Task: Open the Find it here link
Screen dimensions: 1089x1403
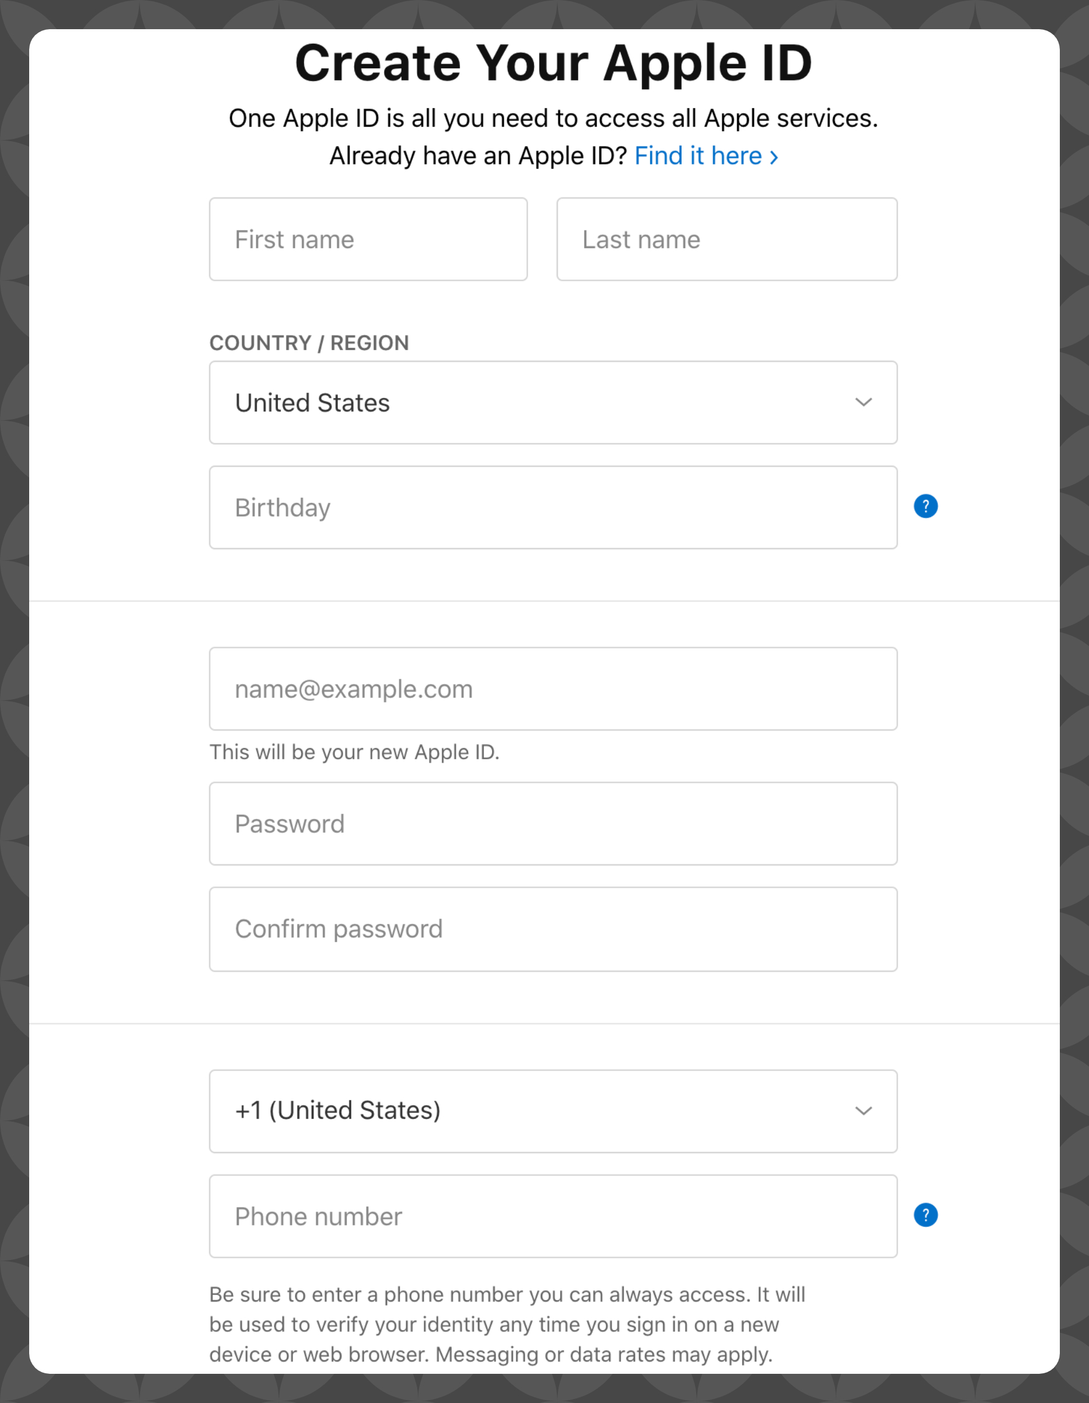Action: point(700,155)
